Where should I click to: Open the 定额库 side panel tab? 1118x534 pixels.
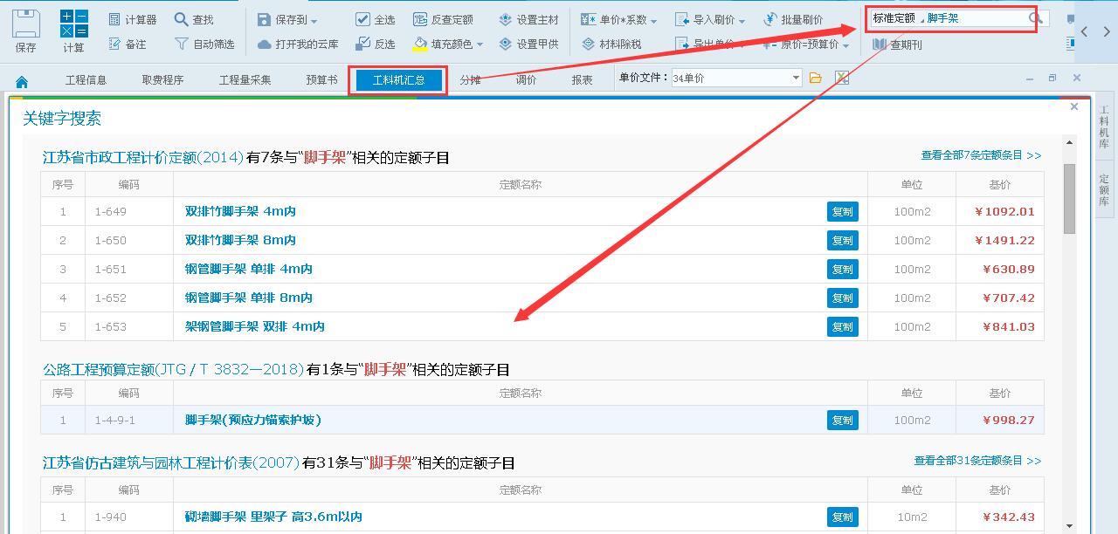click(x=1104, y=190)
